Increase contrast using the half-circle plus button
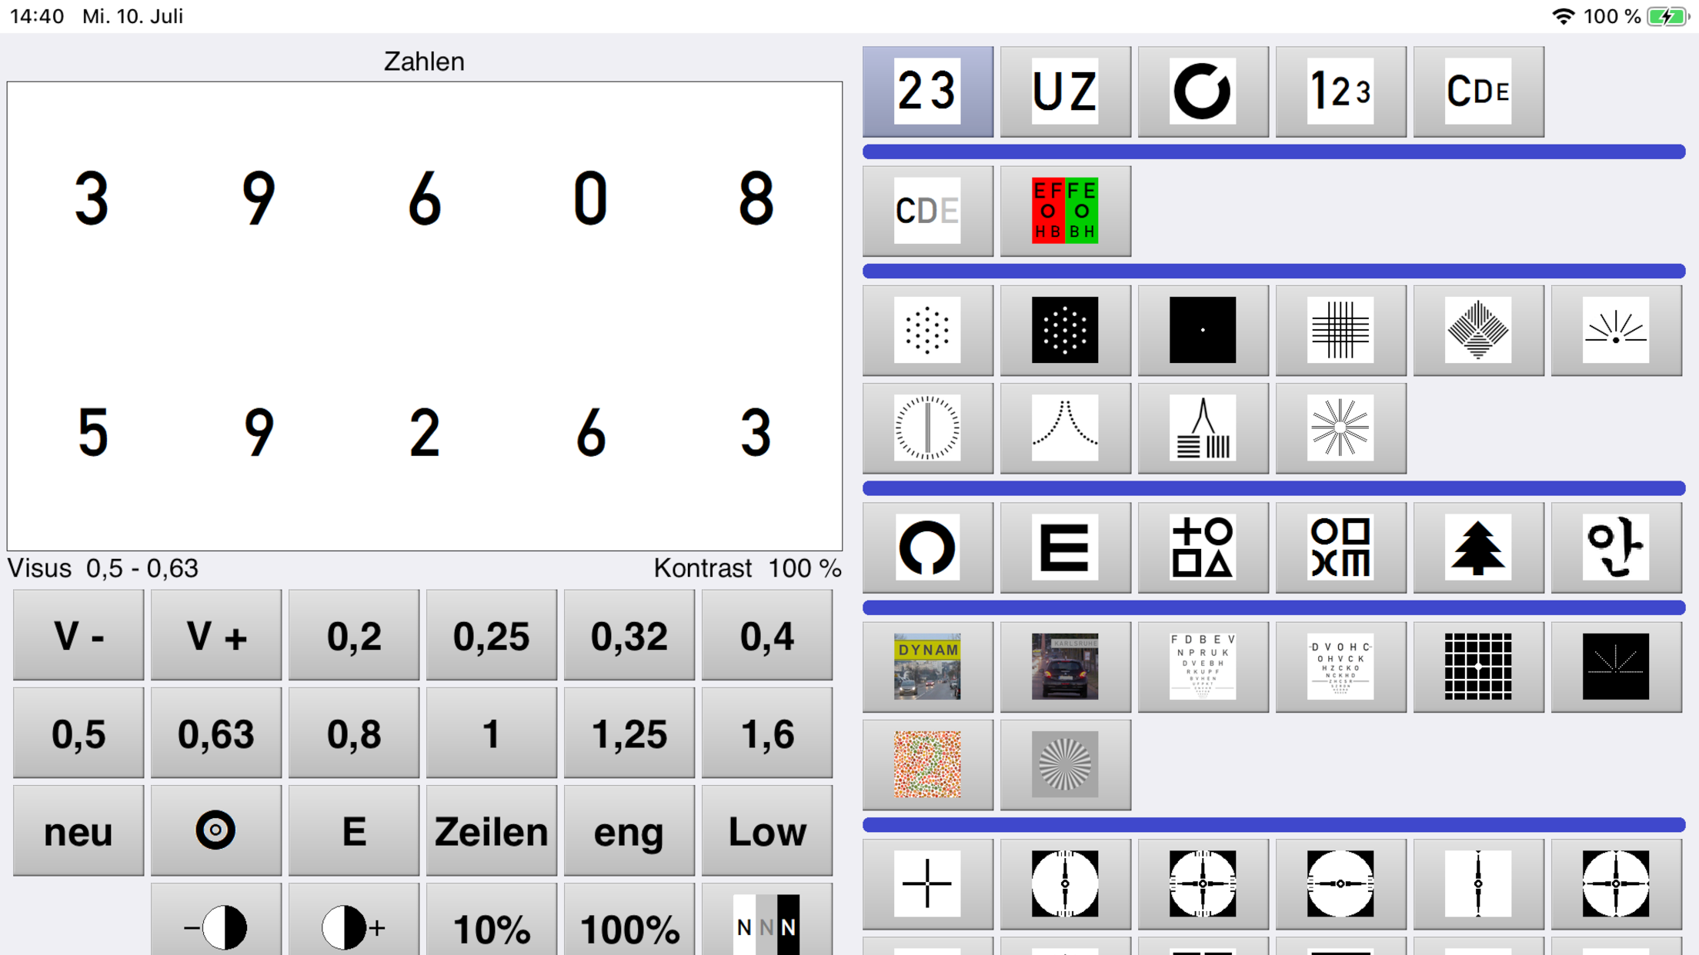The image size is (1699, 955). (x=354, y=927)
